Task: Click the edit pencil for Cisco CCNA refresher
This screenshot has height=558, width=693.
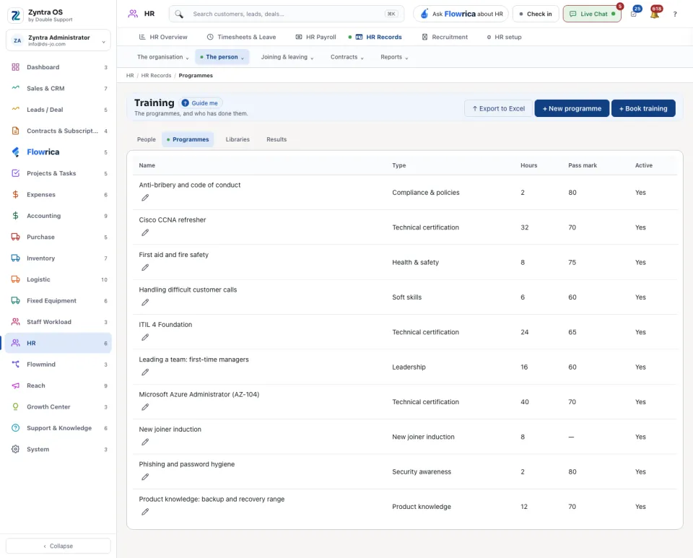Action: [145, 233]
